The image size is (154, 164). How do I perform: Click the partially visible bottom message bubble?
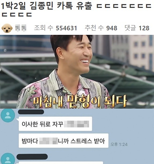60,163
